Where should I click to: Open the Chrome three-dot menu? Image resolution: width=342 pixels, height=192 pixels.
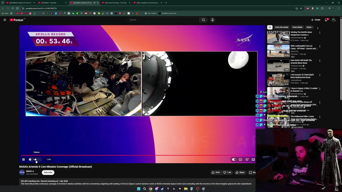[339, 8]
